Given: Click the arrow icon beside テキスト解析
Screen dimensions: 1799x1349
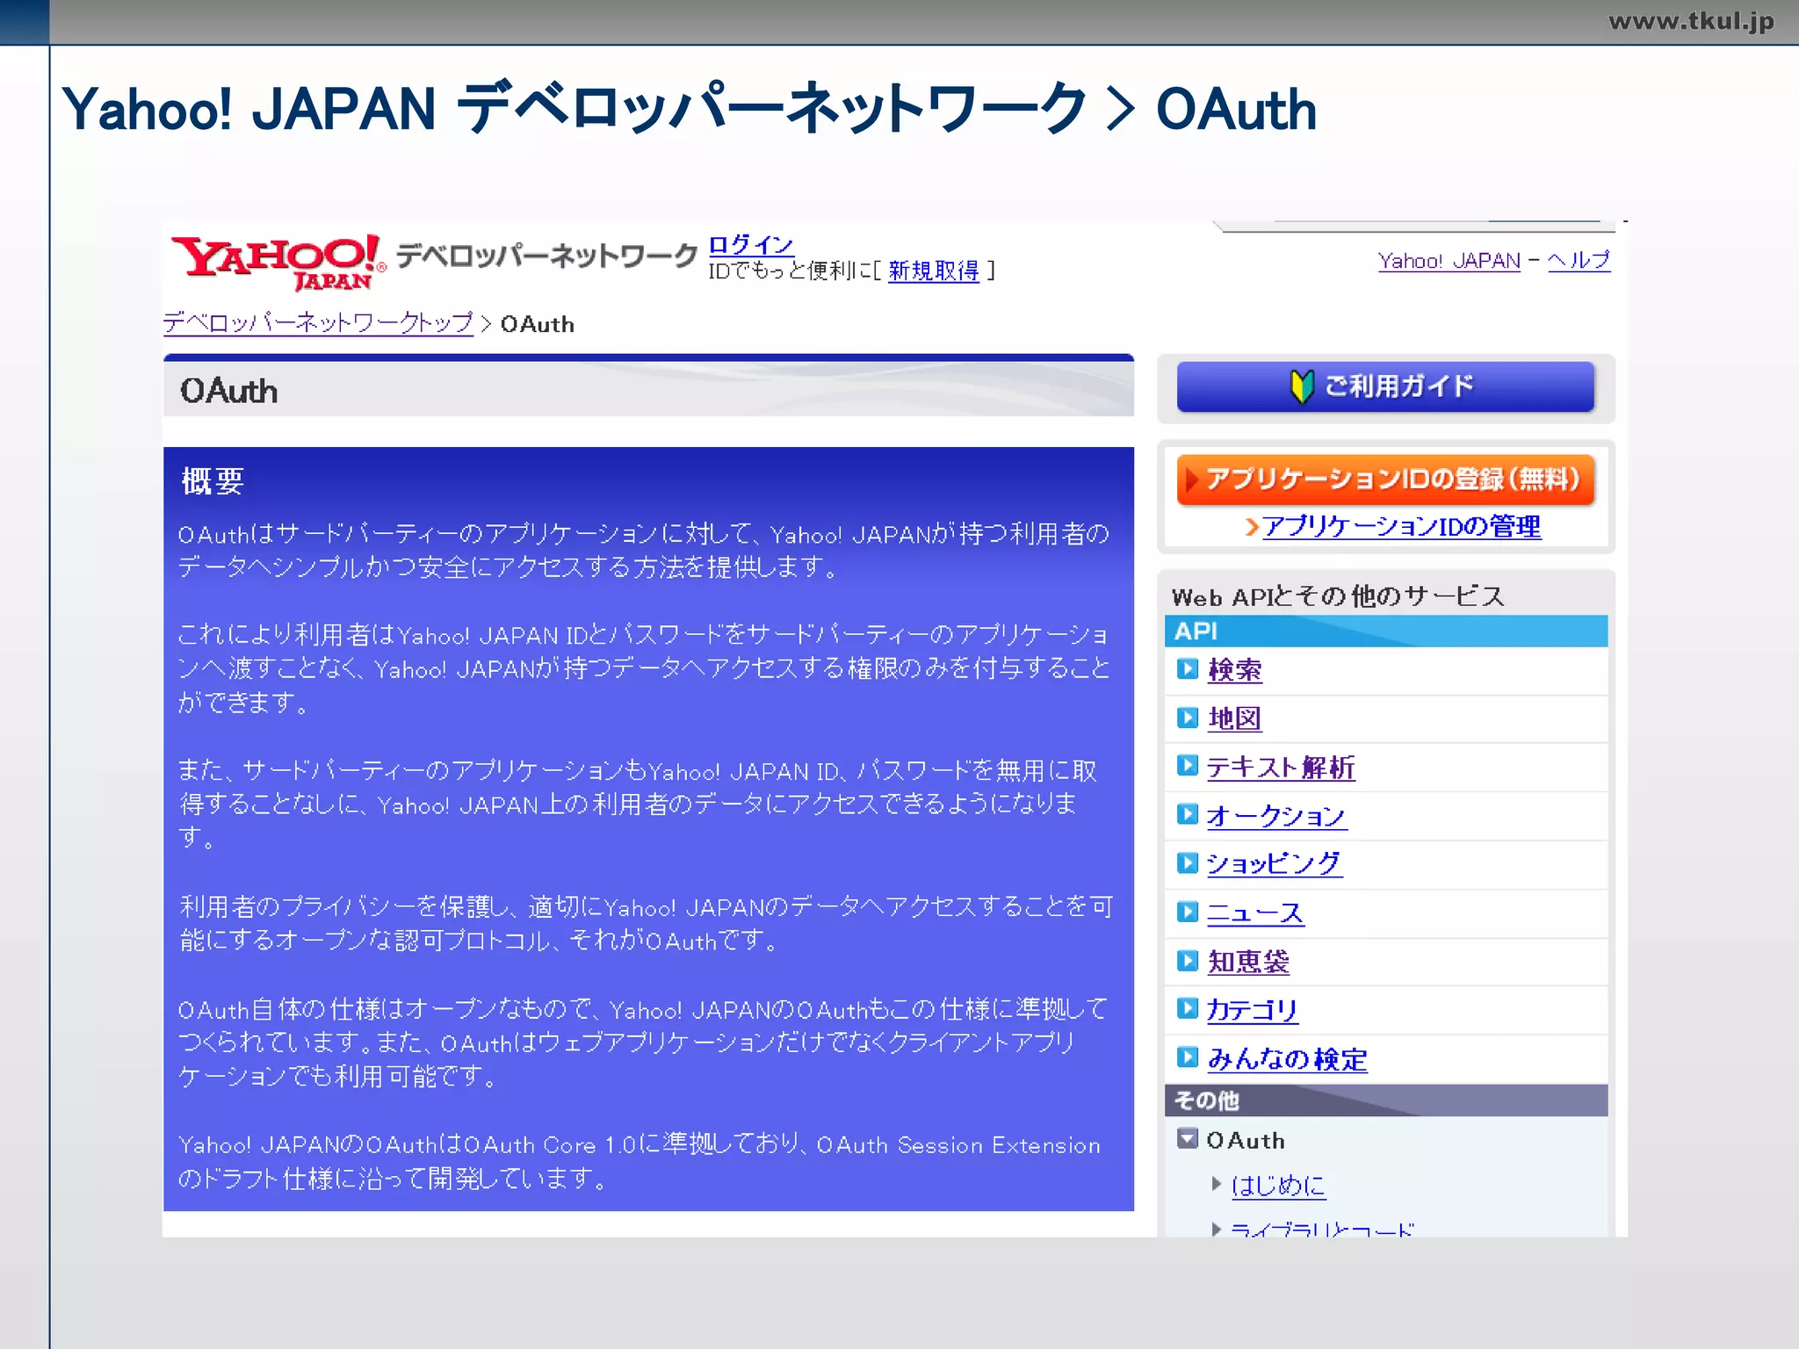Looking at the screenshot, I should pyautogui.click(x=1188, y=766).
